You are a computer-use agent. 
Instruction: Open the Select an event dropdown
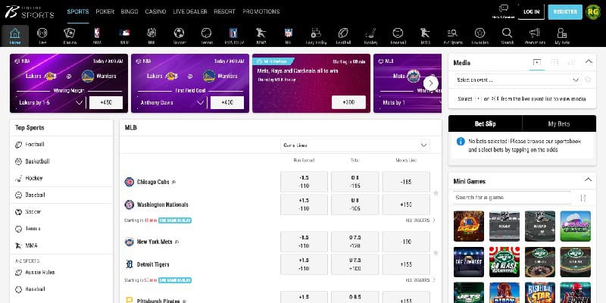(517, 80)
